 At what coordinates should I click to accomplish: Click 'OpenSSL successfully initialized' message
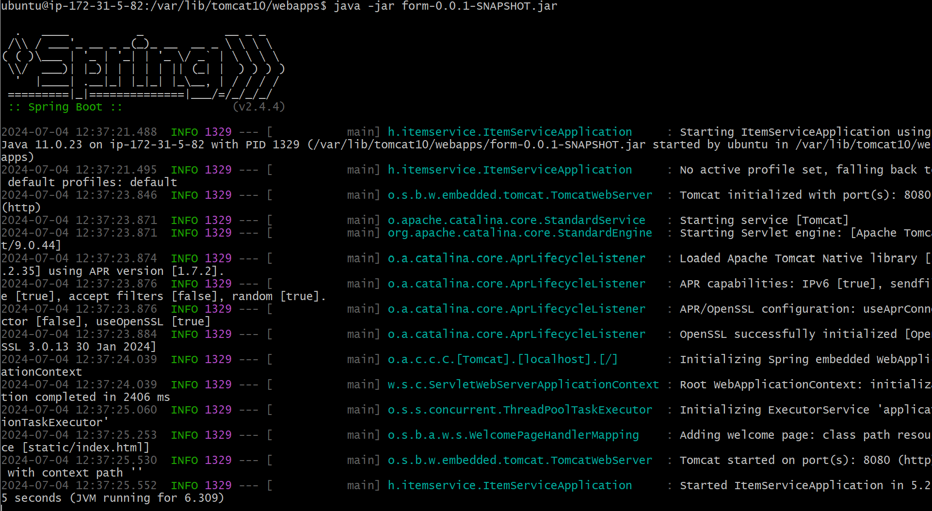[788, 334]
